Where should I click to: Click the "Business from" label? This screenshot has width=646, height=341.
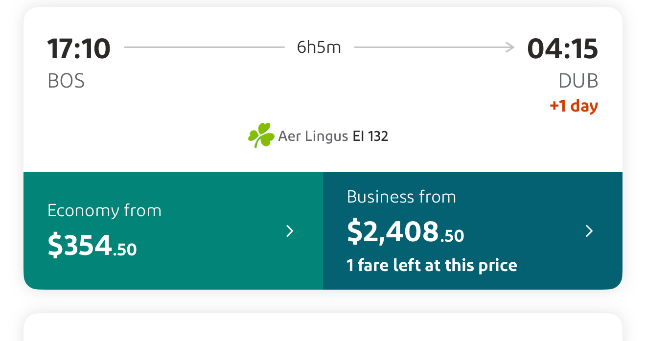click(x=401, y=197)
